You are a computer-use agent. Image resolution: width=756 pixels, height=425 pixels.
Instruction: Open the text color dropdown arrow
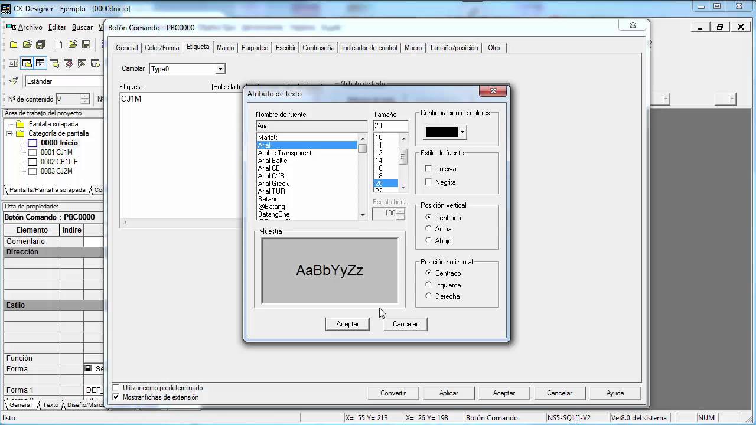pyautogui.click(x=462, y=132)
